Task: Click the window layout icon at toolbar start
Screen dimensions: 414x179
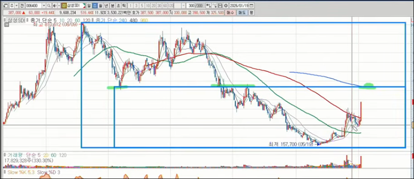Action: coord(6,5)
